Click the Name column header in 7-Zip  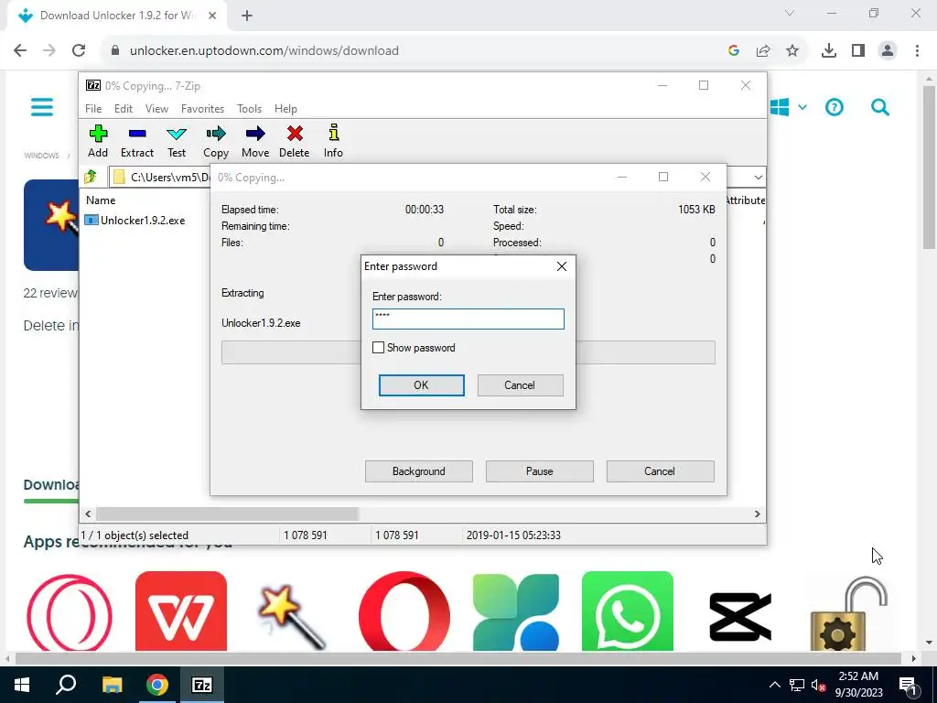[101, 200]
